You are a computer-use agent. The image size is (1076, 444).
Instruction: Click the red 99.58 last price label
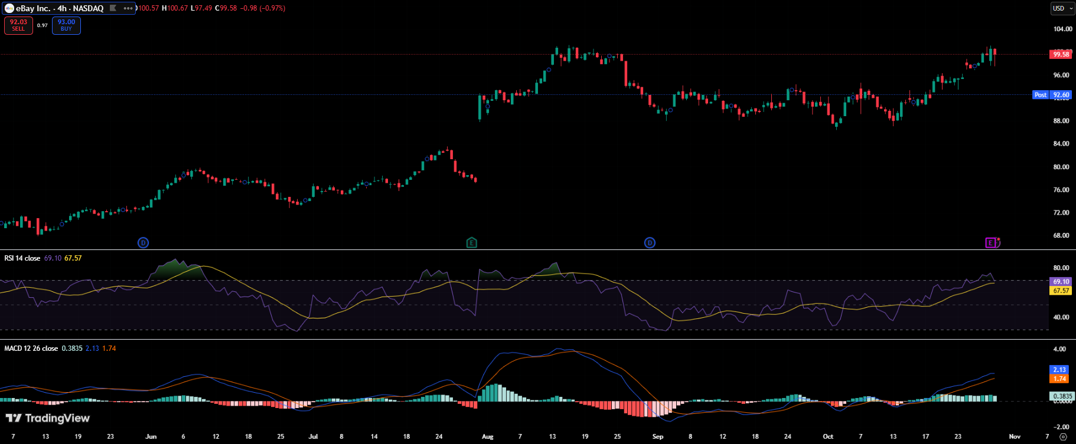pos(1061,54)
